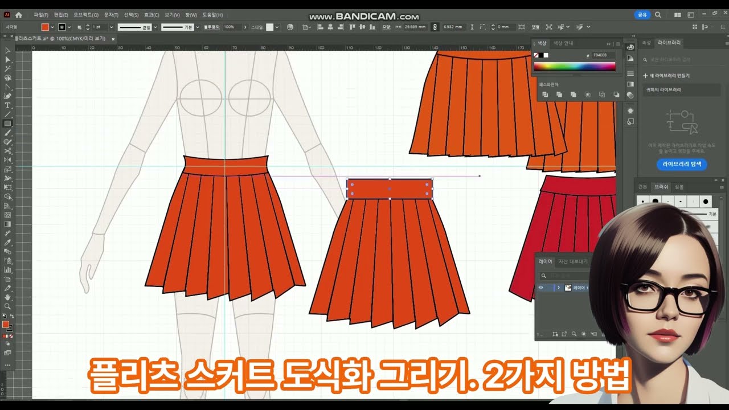729x410 pixels.
Task: Switch to the 라이브러리 tab
Action: point(669,43)
